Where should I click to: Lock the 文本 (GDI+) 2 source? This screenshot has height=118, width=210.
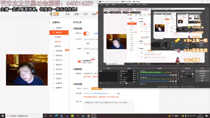tap(135, 77)
